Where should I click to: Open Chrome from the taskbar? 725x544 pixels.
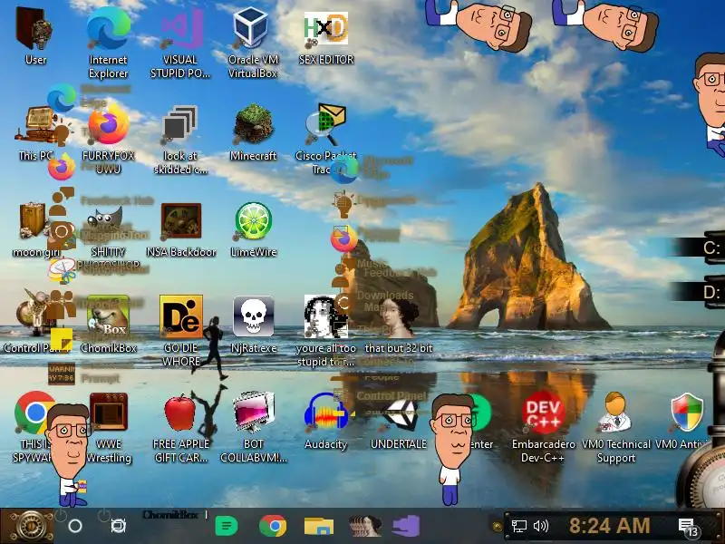273,526
